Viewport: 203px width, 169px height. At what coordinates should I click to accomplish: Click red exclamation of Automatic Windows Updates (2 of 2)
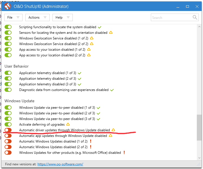click(91, 147)
